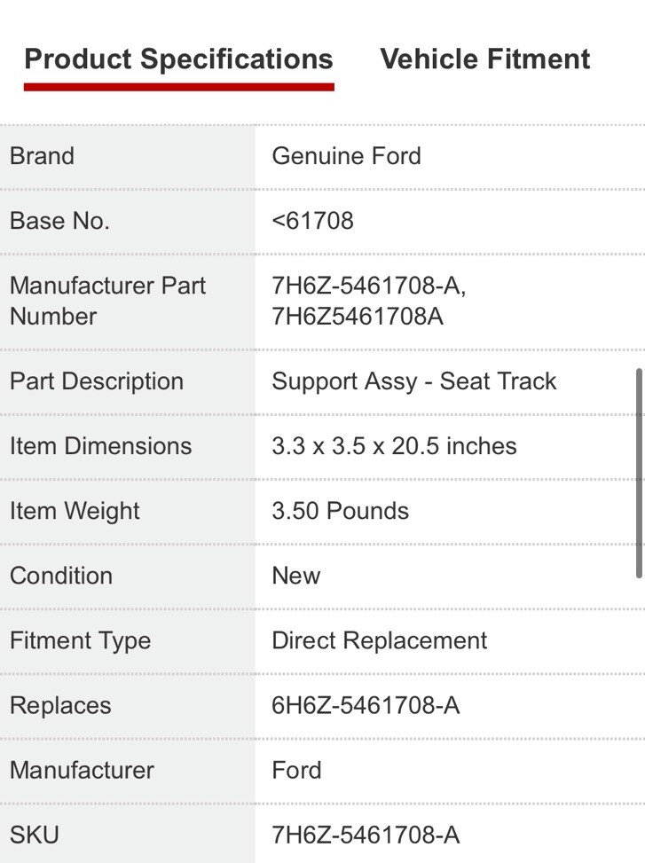The height and width of the screenshot is (863, 645).
Task: Click the "Manufacturer Part Number" label
Action: coord(107,301)
